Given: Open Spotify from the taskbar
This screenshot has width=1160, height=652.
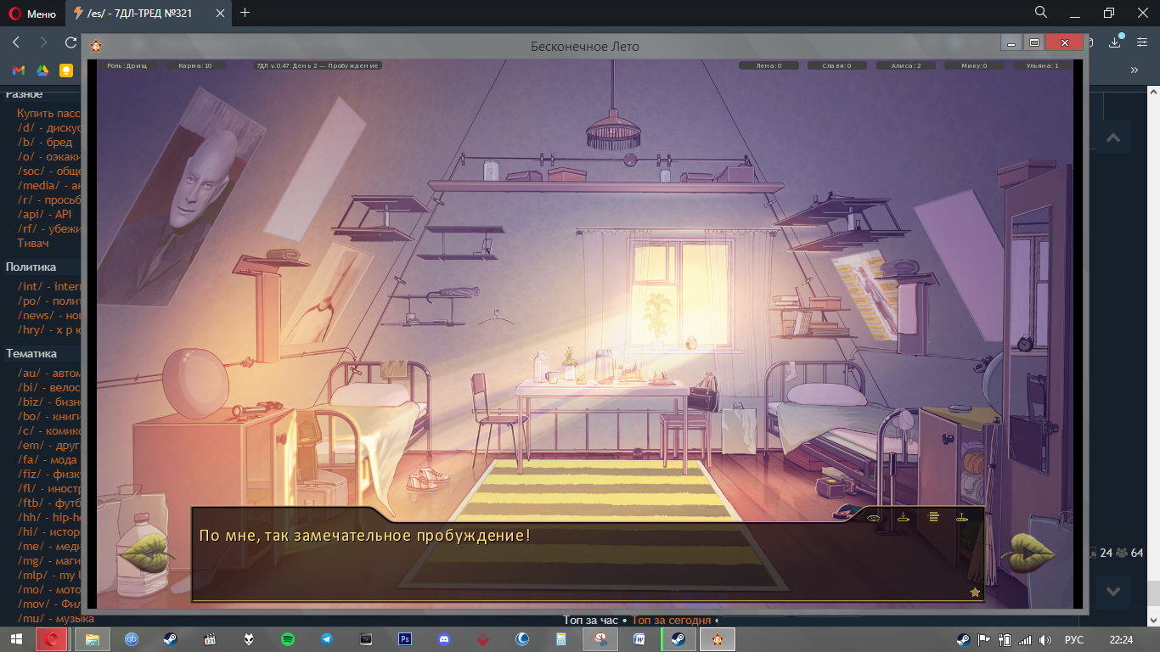Looking at the screenshot, I should tap(288, 639).
